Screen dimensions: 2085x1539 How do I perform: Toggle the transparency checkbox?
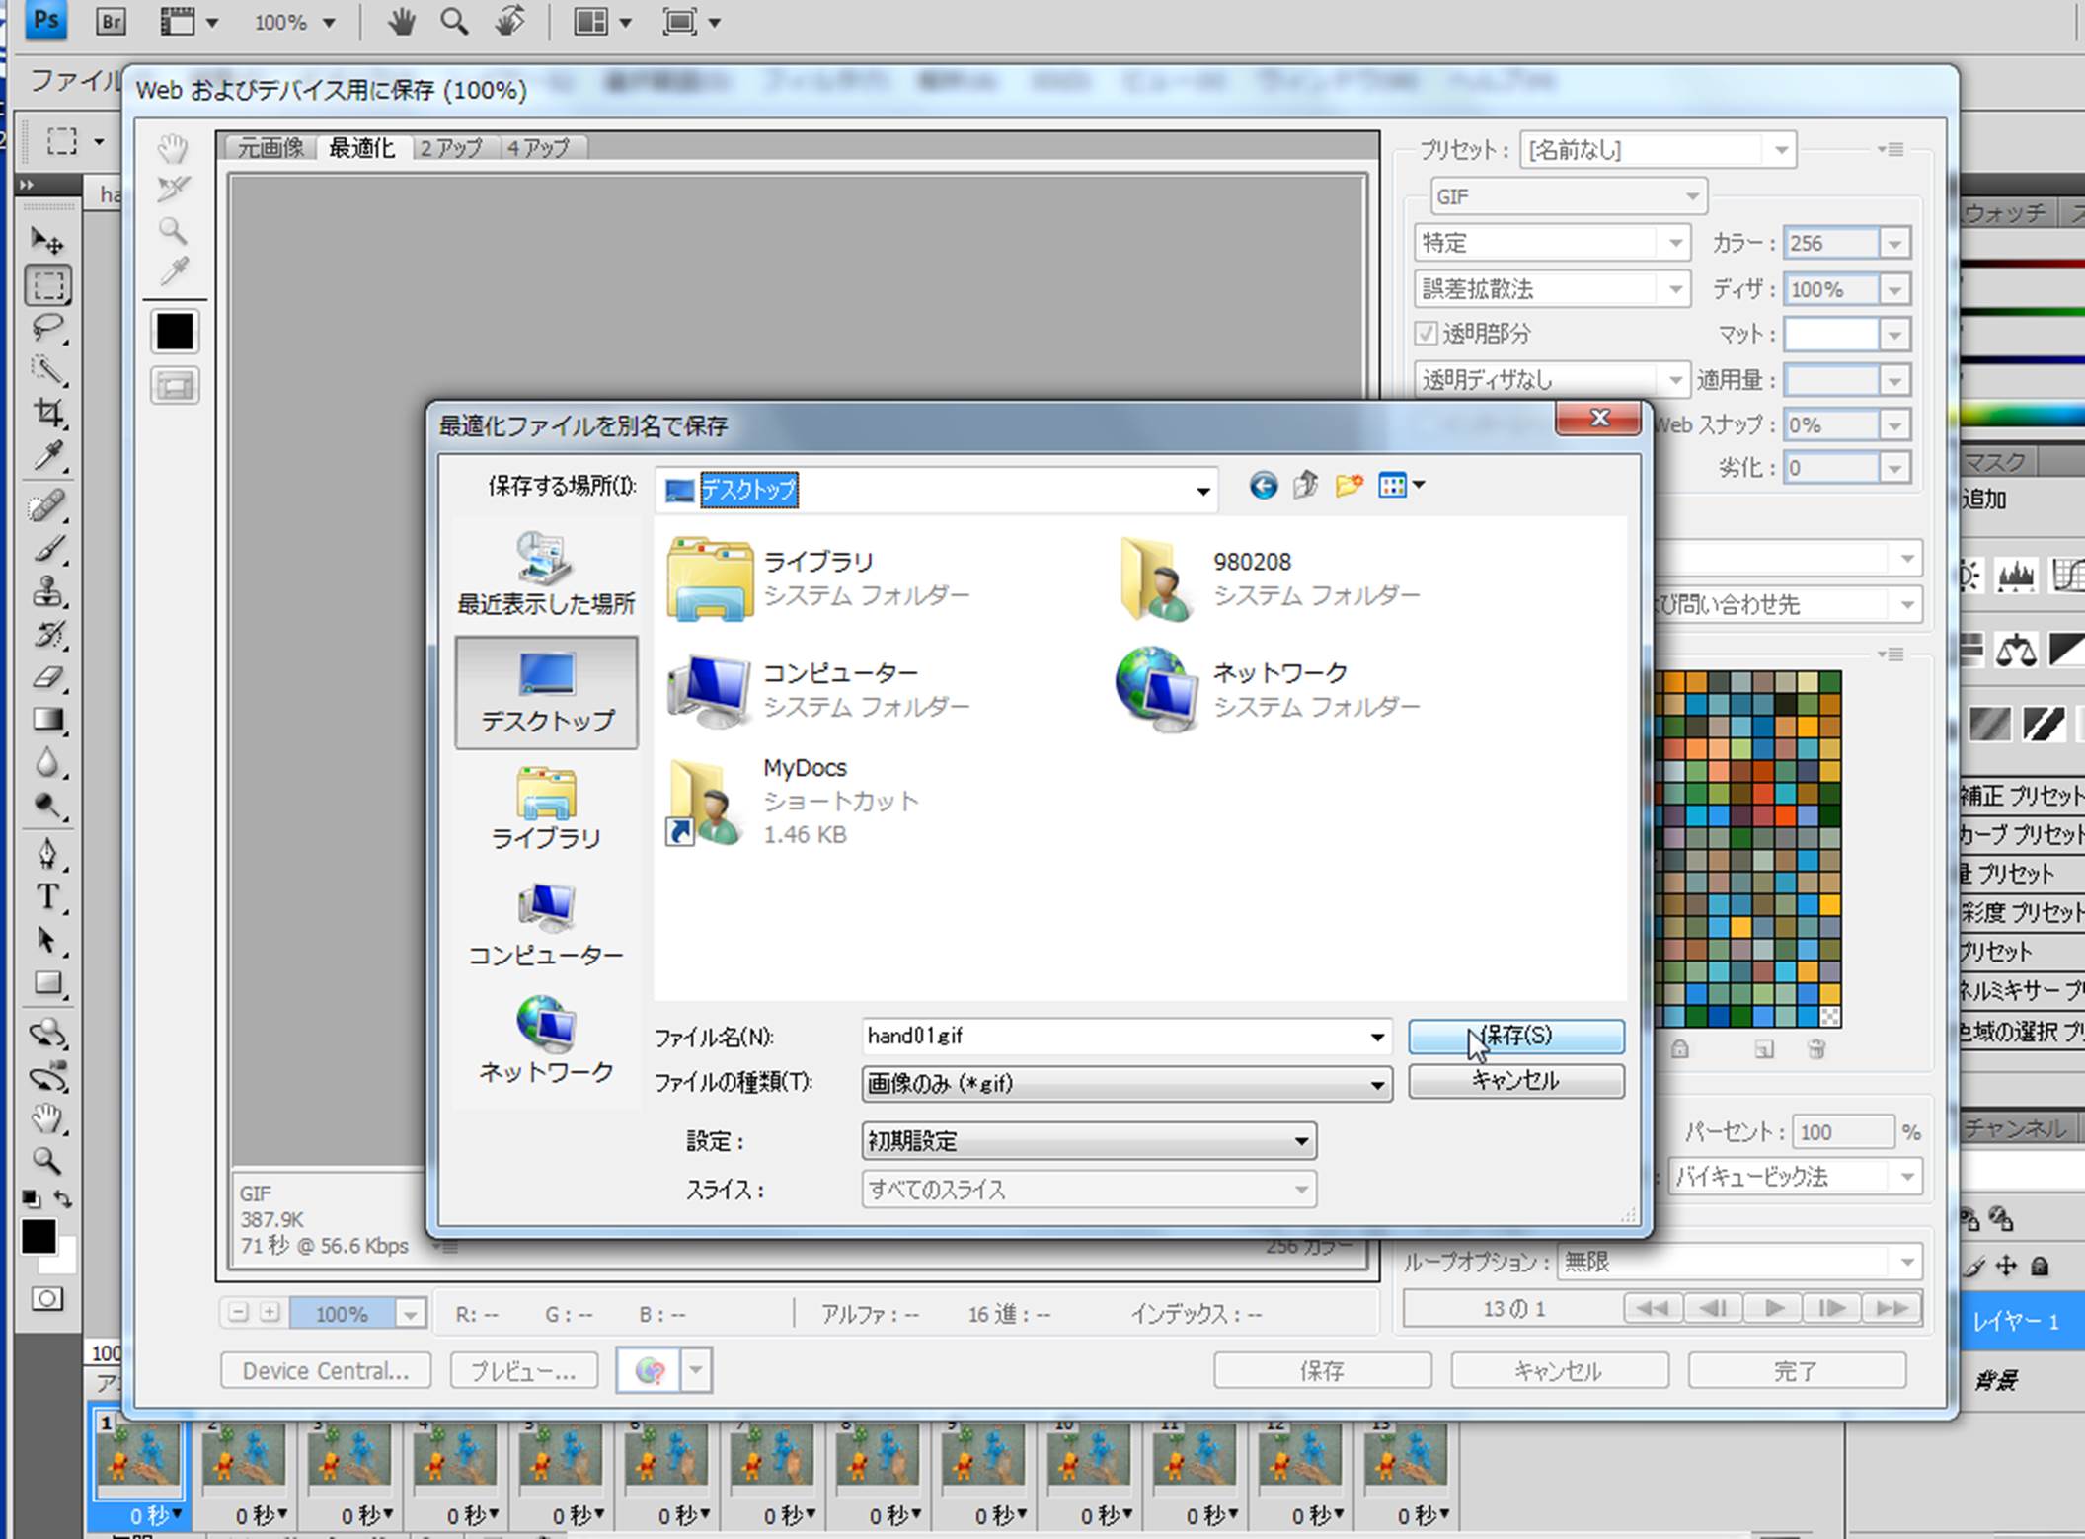tap(1426, 334)
